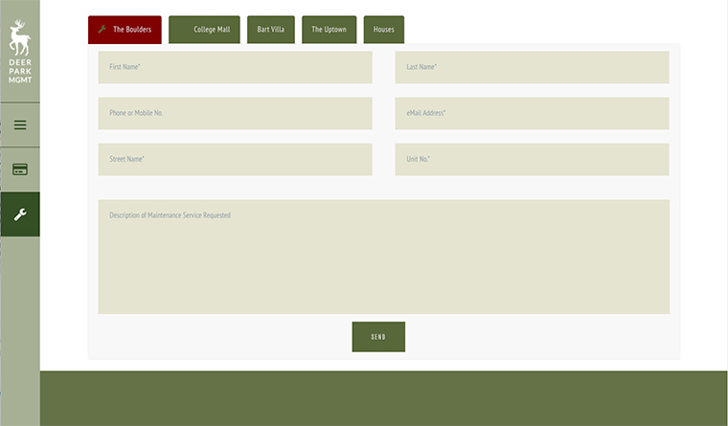This screenshot has height=426, width=728.
Task: Open the hamburger menu in the sidebar
Action: click(19, 124)
